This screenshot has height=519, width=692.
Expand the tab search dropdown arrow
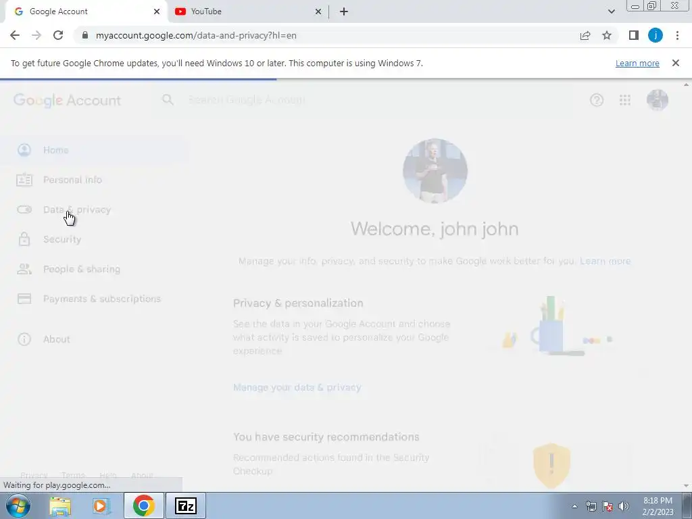611,11
